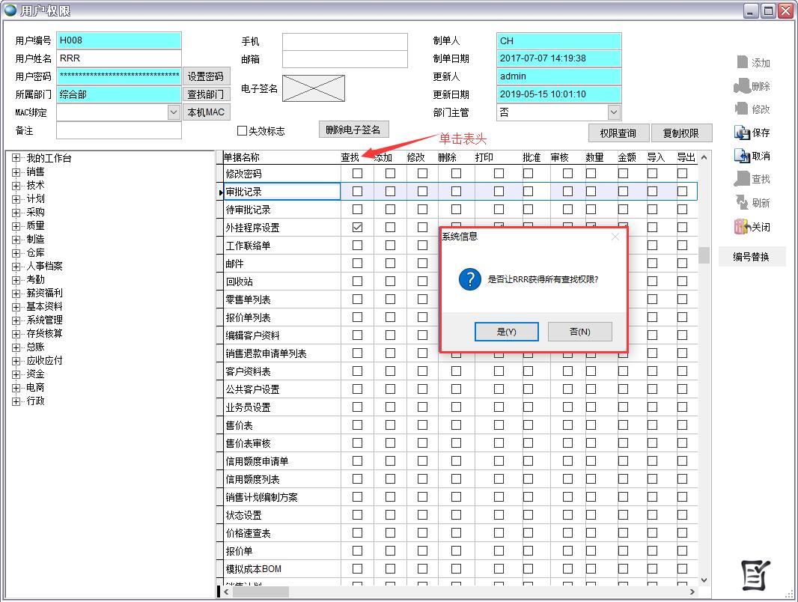Click the checklist note icon at bottom right
The height and width of the screenshot is (602, 798).
[755, 574]
